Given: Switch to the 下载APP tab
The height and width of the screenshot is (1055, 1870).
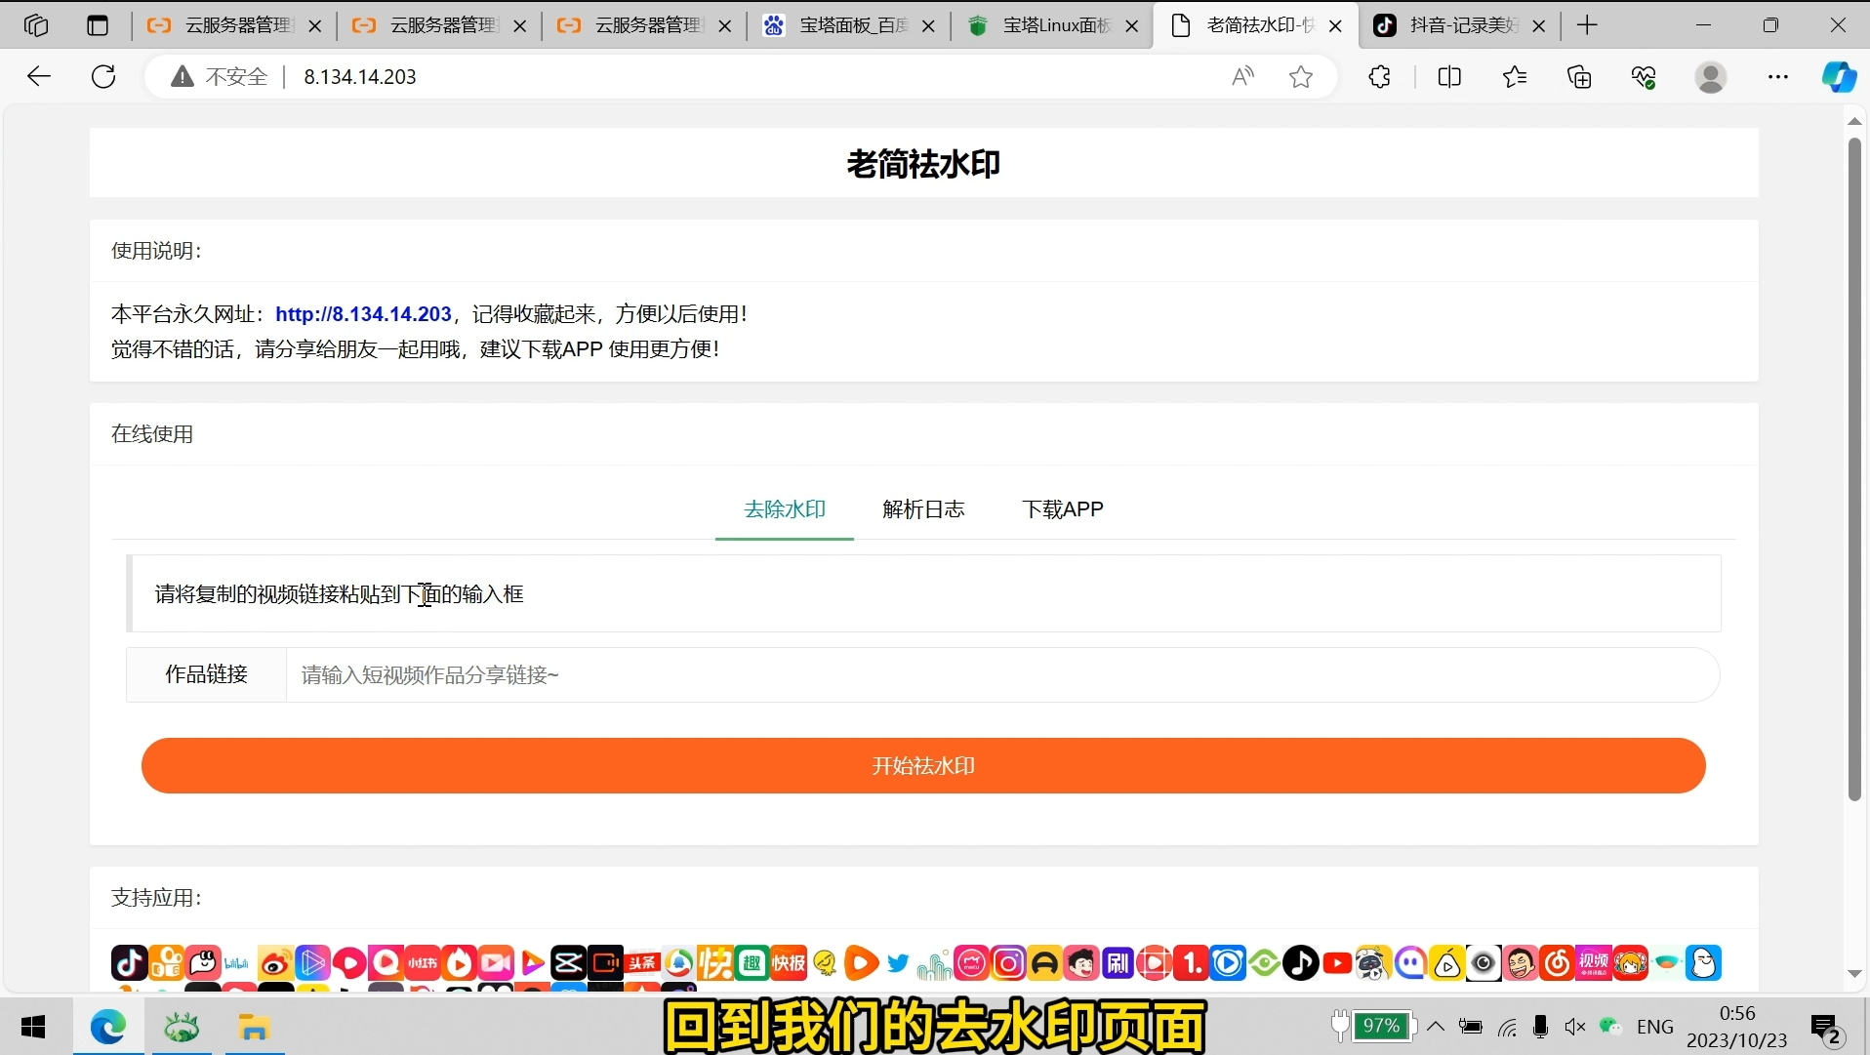Looking at the screenshot, I should pyautogui.click(x=1062, y=508).
